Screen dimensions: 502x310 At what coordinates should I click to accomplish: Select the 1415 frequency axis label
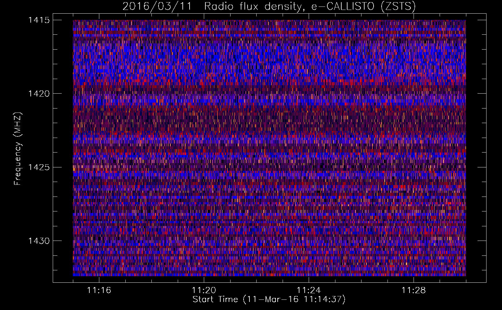click(x=39, y=20)
